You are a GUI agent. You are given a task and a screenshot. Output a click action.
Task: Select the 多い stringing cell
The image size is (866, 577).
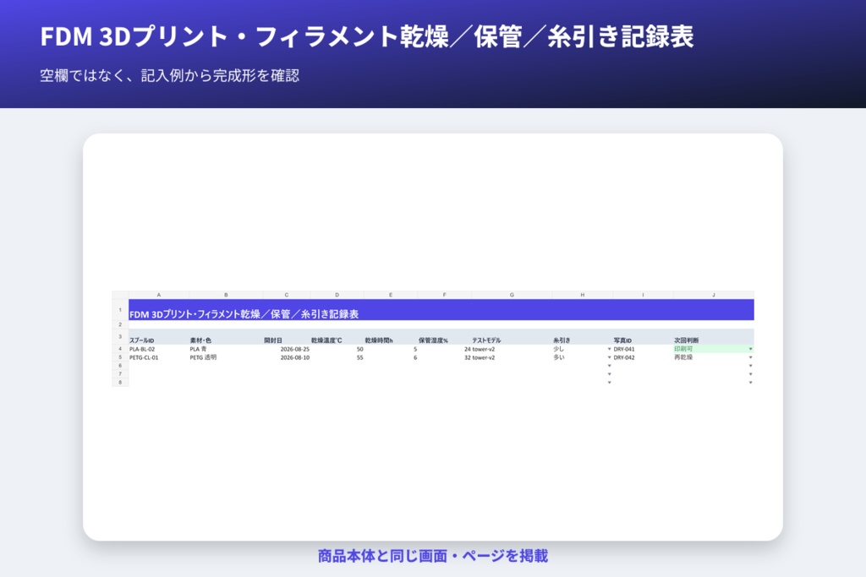click(582, 357)
